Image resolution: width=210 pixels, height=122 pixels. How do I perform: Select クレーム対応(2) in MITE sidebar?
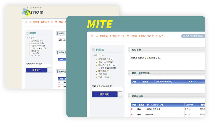tap(106, 62)
